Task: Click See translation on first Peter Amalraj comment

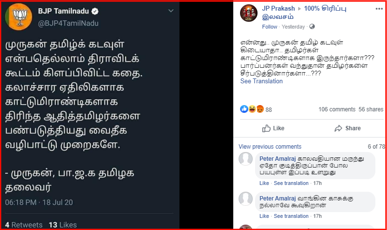Action: [x=291, y=183]
